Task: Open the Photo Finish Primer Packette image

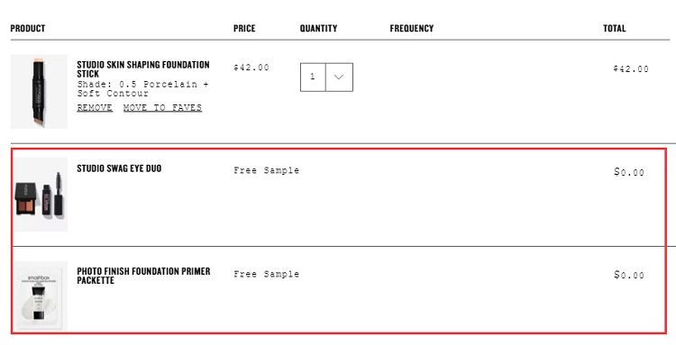Action: click(41, 295)
